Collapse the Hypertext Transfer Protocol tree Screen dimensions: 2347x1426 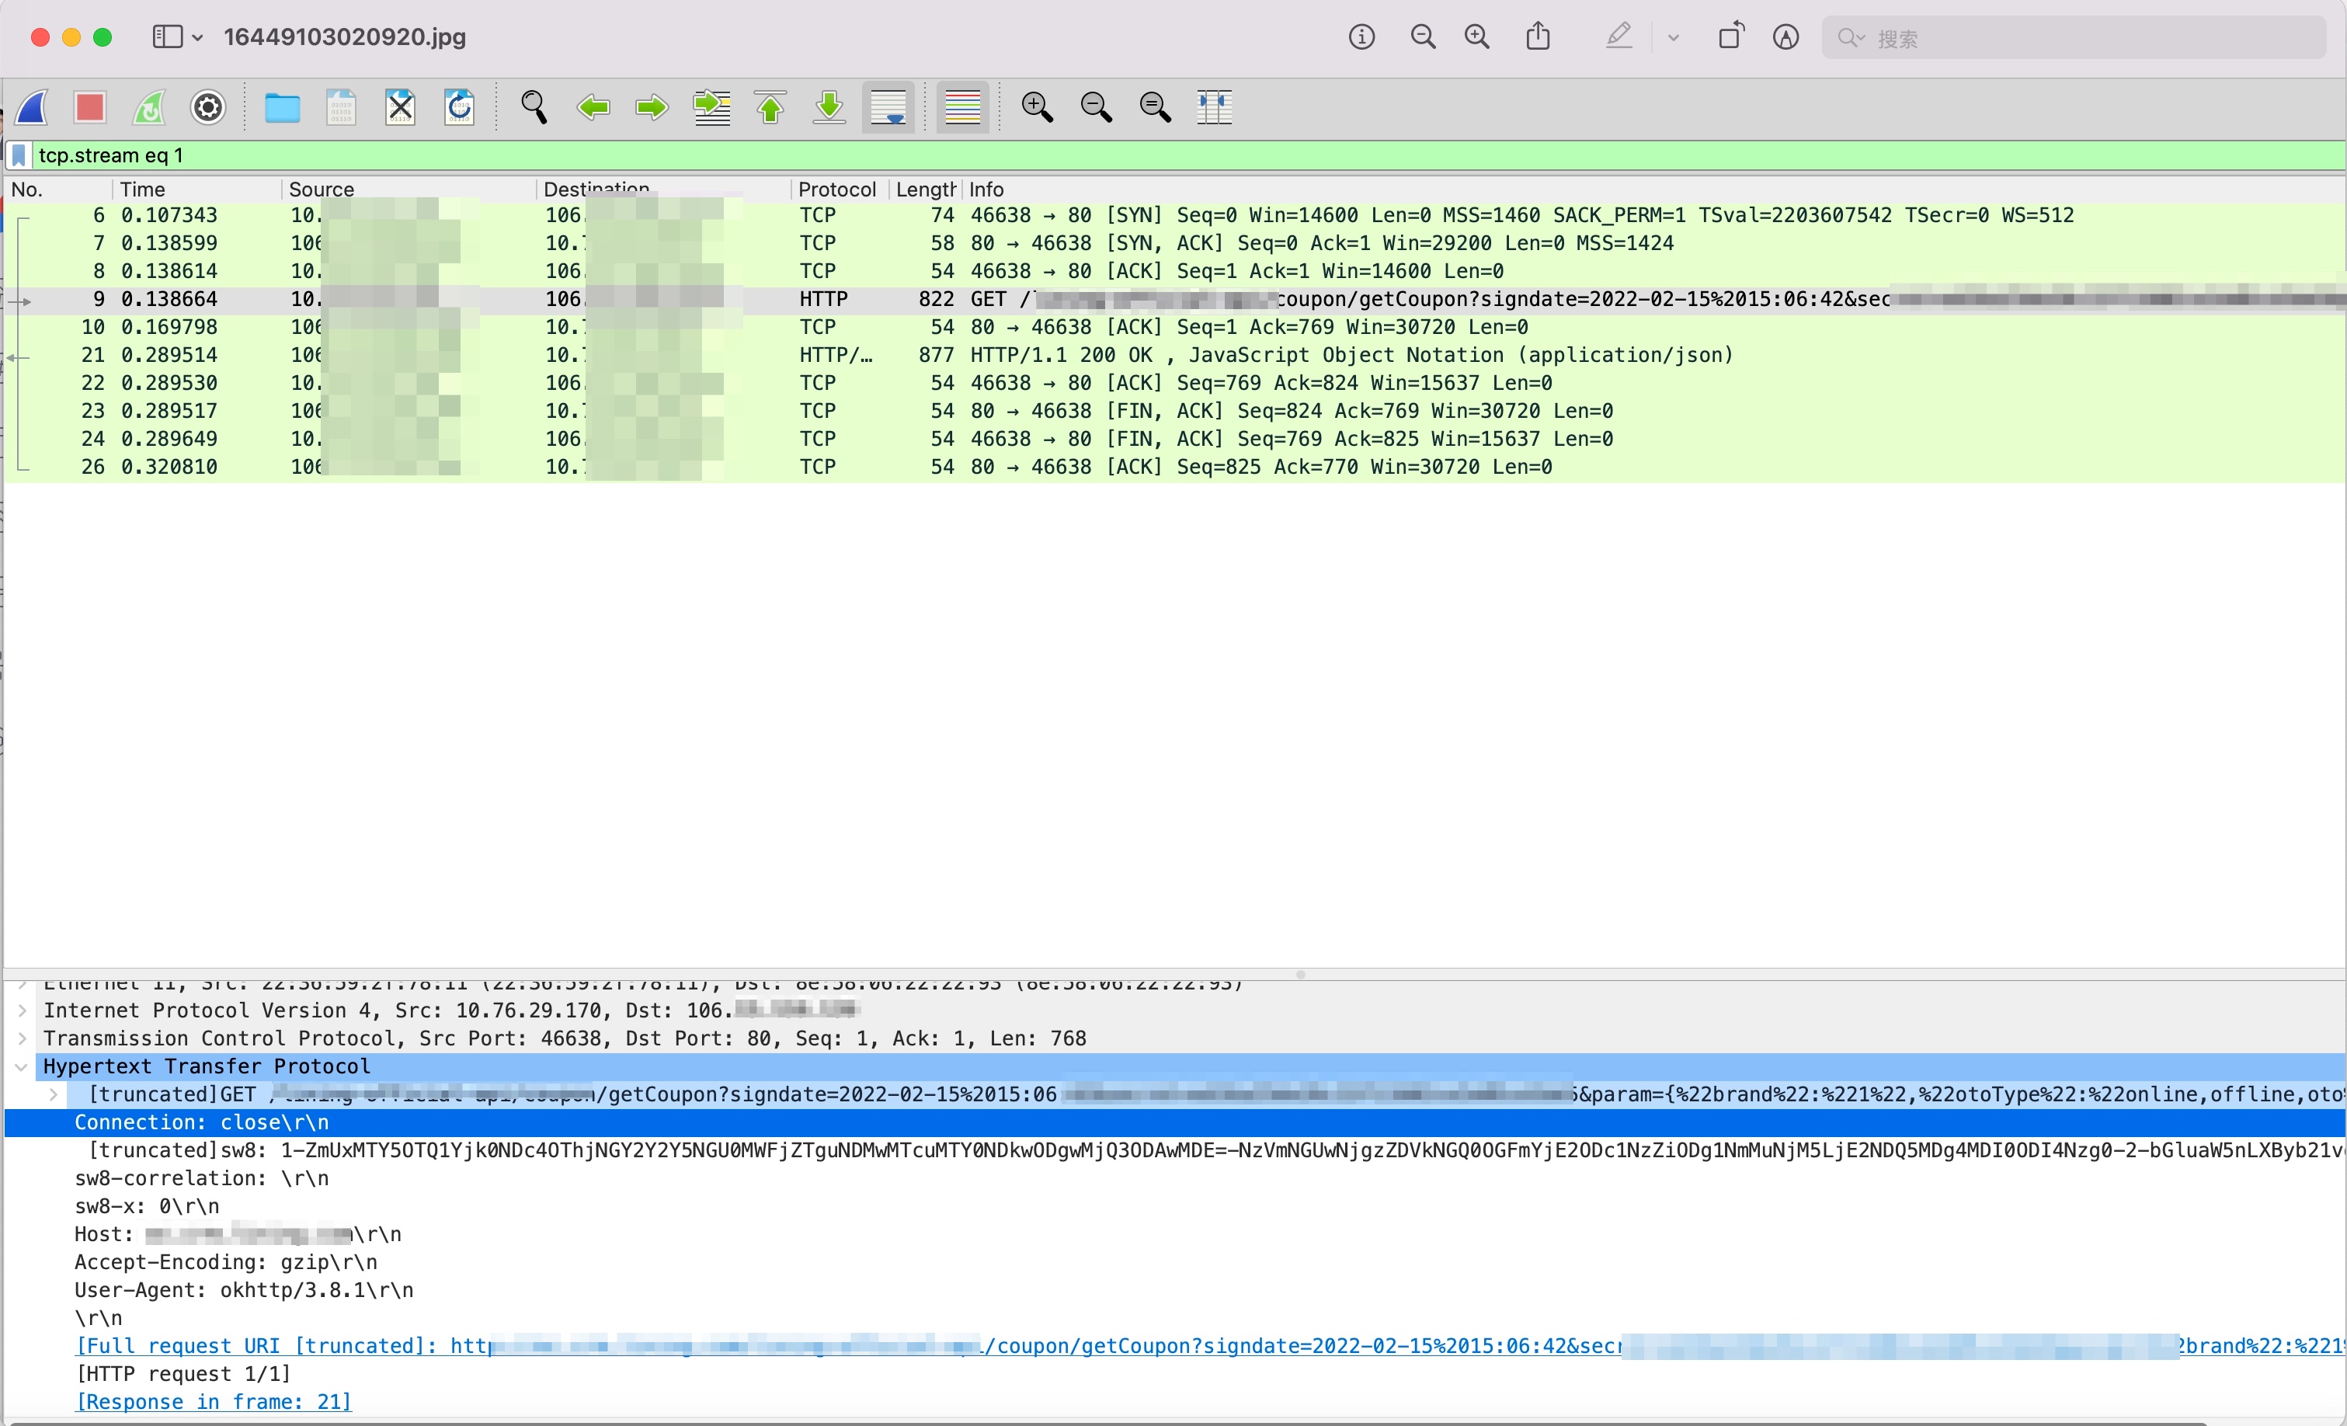(x=21, y=1067)
